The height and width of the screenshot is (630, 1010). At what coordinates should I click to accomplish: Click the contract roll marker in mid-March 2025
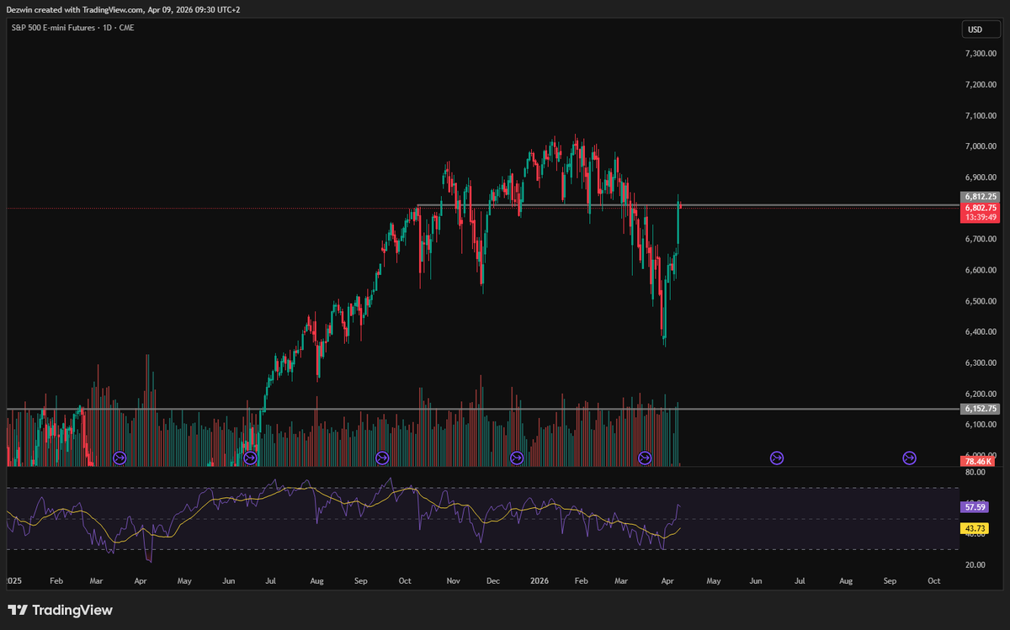tap(119, 458)
